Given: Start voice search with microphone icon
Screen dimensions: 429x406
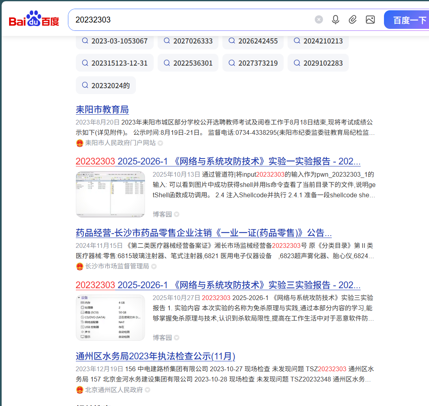Looking at the screenshot, I should [x=335, y=20].
